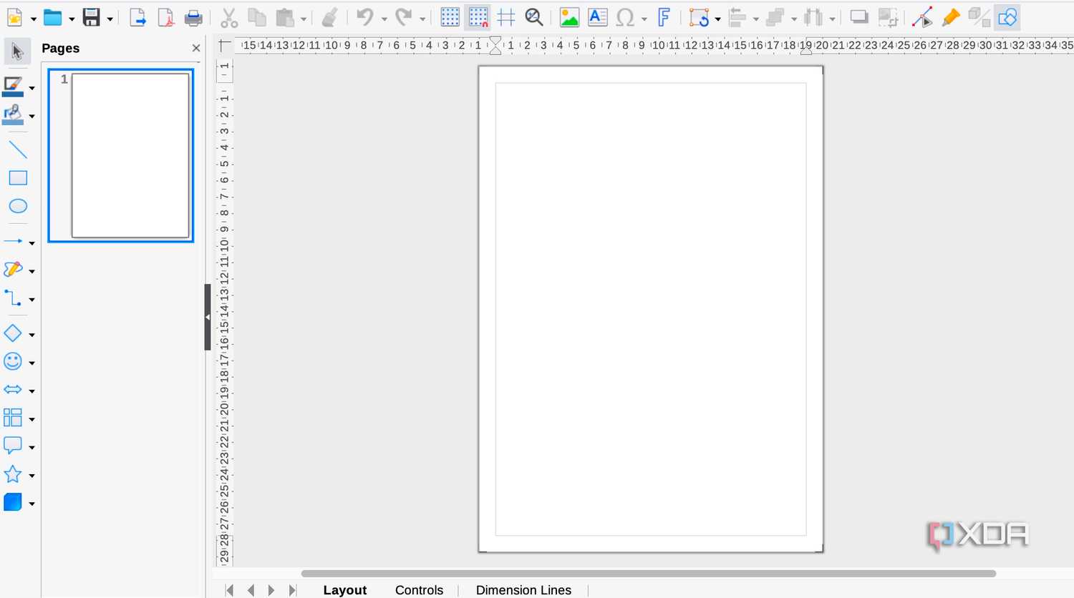The height and width of the screenshot is (598, 1074).
Task: Click the Save floppy disk icon
Action: pos(92,18)
